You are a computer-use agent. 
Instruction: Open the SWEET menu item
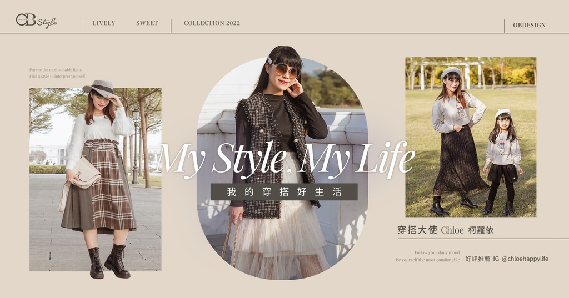[147, 23]
